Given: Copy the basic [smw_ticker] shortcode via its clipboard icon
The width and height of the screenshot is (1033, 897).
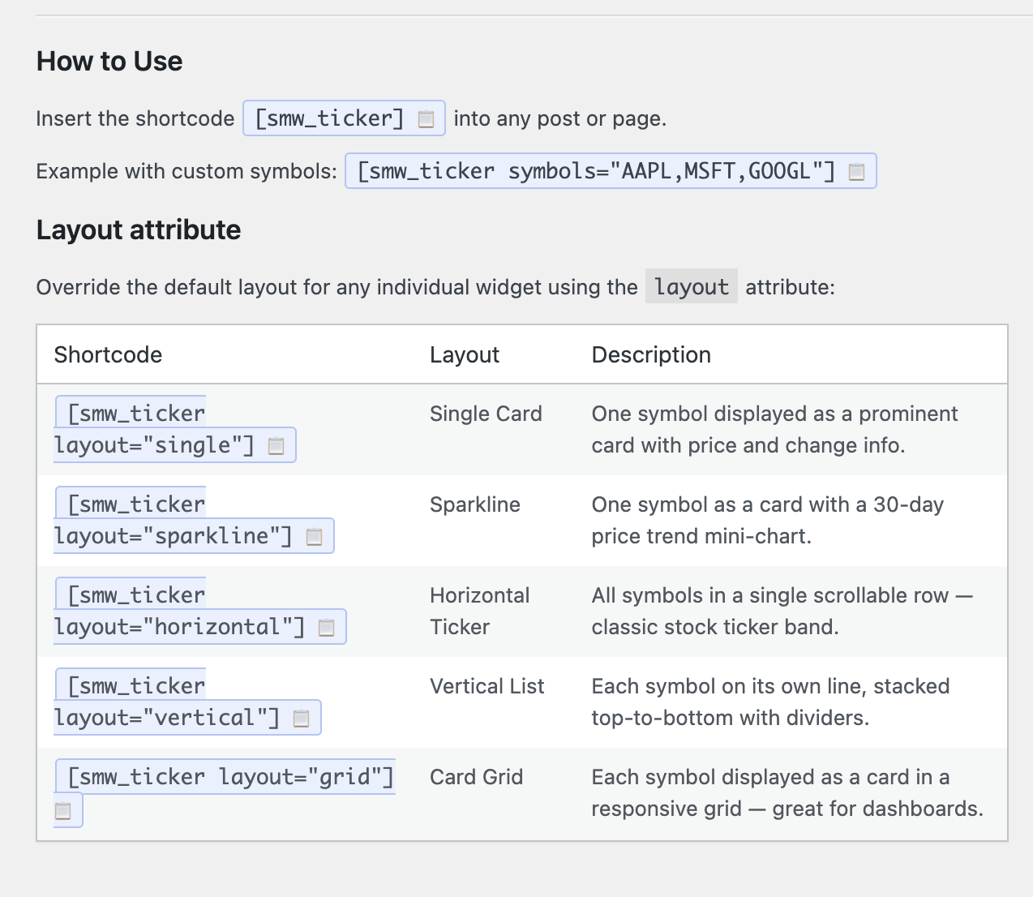Looking at the screenshot, I should click(425, 118).
